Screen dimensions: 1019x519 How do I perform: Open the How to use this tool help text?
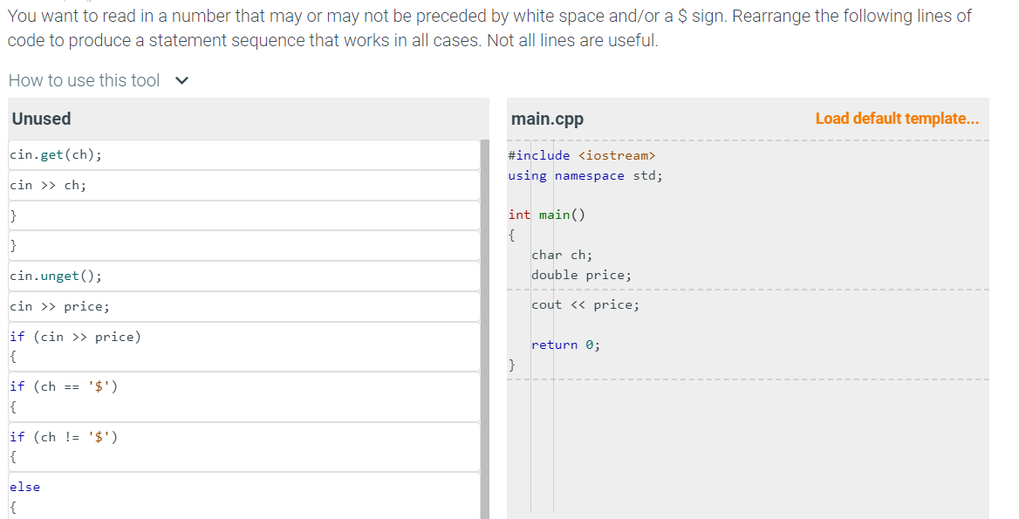tap(84, 80)
